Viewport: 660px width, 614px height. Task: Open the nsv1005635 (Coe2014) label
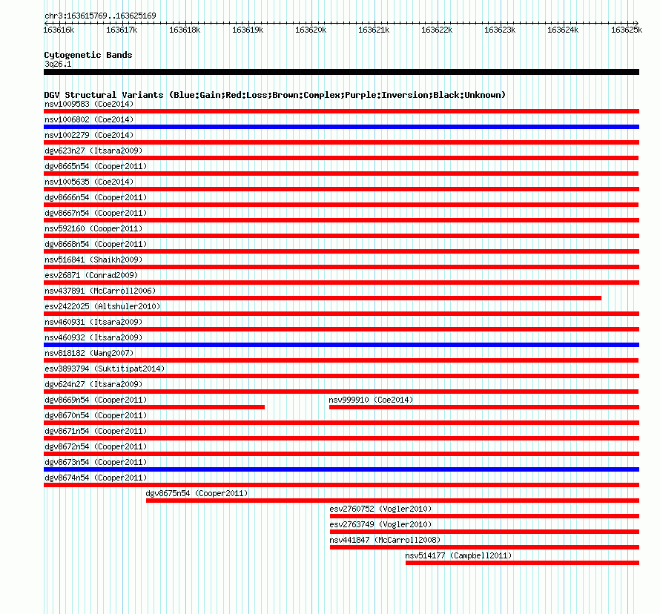tap(89, 182)
